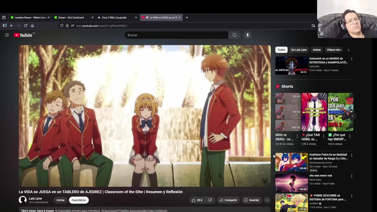Image resolution: width=377 pixels, height=212 pixels.
Task: Open options for the Sobrevivir en un MUNDO video
Action: (351, 59)
